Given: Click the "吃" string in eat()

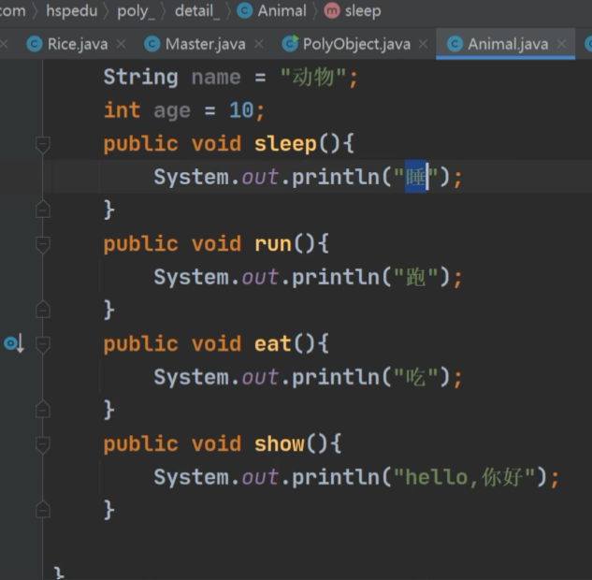Looking at the screenshot, I should (x=415, y=378).
